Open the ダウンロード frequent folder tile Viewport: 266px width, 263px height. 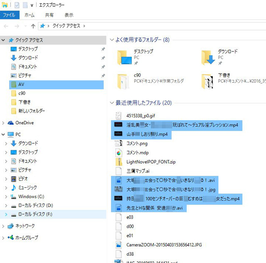219,57
